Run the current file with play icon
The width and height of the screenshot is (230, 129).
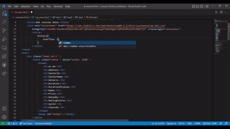click(x=216, y=12)
